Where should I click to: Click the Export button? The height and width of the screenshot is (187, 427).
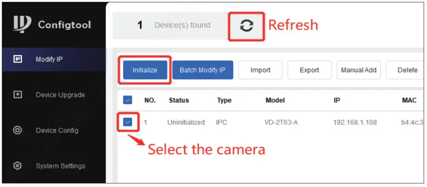coord(309,70)
